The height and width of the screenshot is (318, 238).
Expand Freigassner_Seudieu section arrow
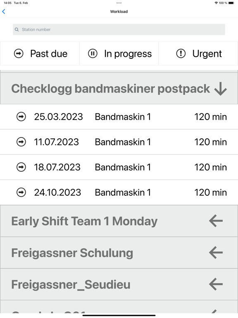[x=216, y=284]
